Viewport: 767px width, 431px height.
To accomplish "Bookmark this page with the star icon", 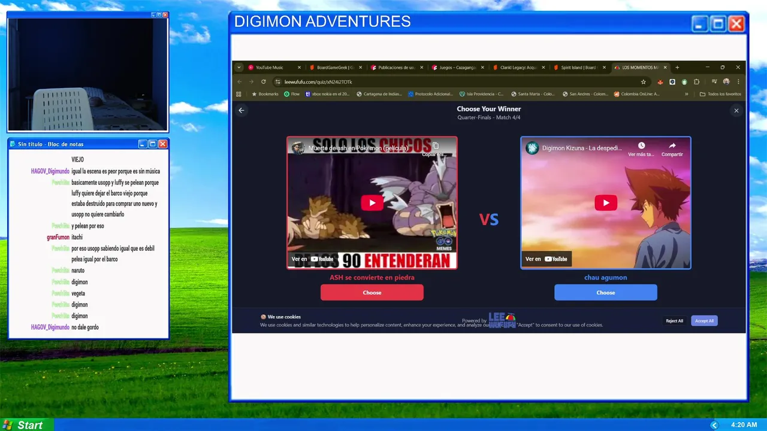I will point(644,81).
